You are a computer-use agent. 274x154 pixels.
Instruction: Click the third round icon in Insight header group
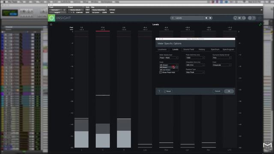pos(244,18)
